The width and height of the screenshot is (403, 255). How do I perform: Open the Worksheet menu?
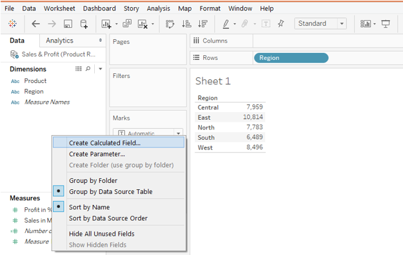(59, 8)
